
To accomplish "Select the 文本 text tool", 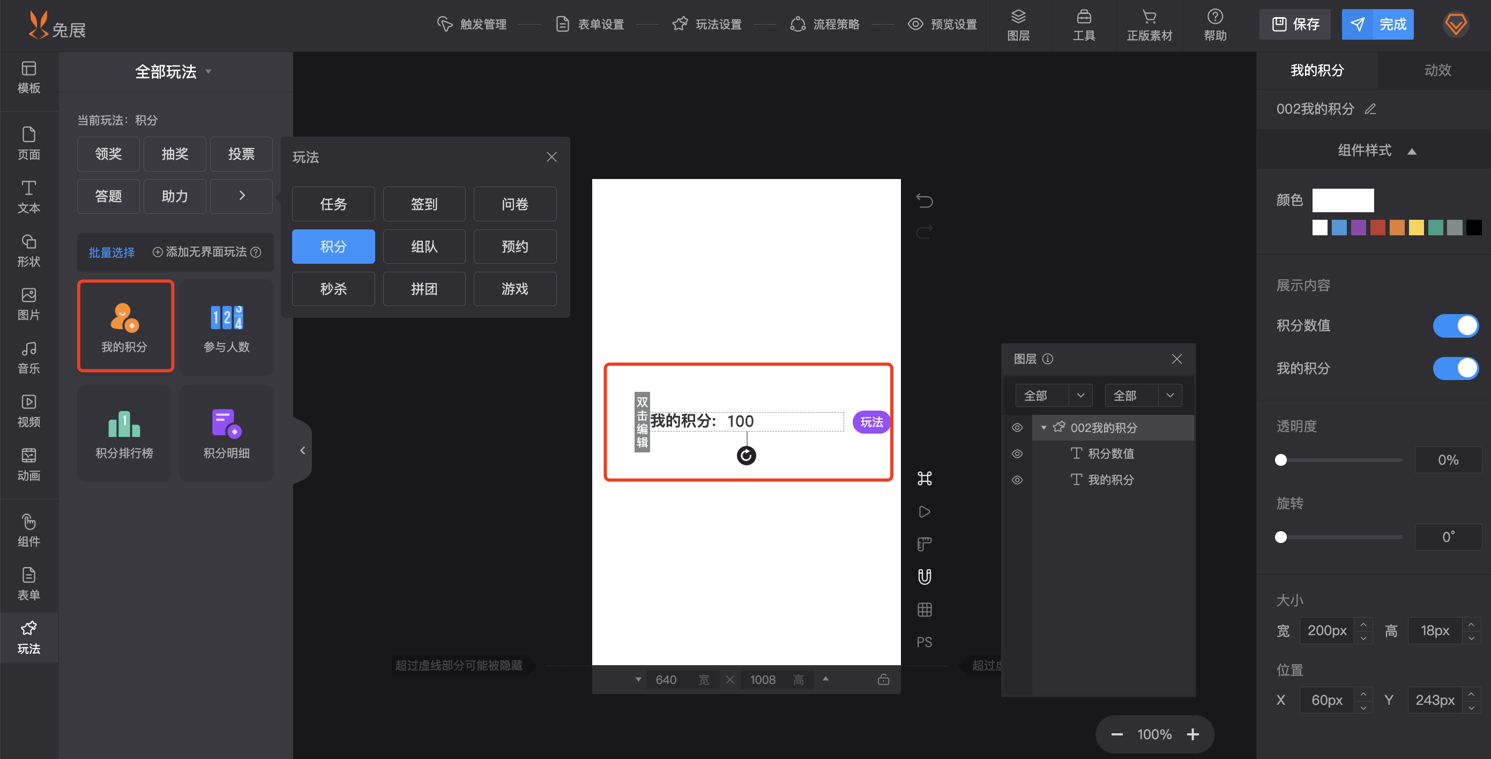I will [28, 197].
